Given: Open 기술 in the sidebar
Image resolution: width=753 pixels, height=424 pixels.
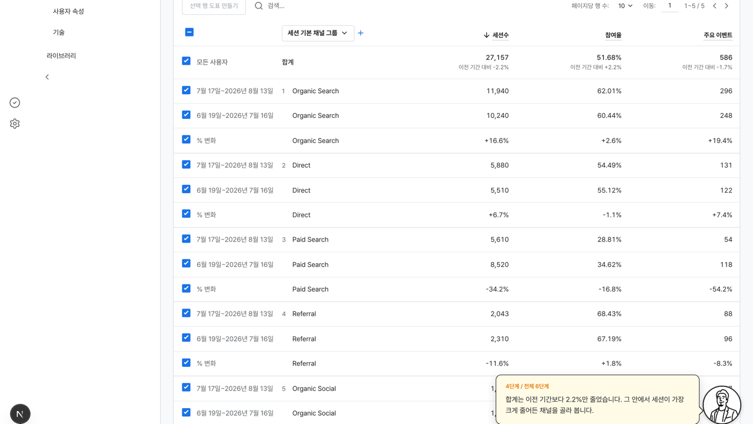Looking at the screenshot, I should [59, 32].
